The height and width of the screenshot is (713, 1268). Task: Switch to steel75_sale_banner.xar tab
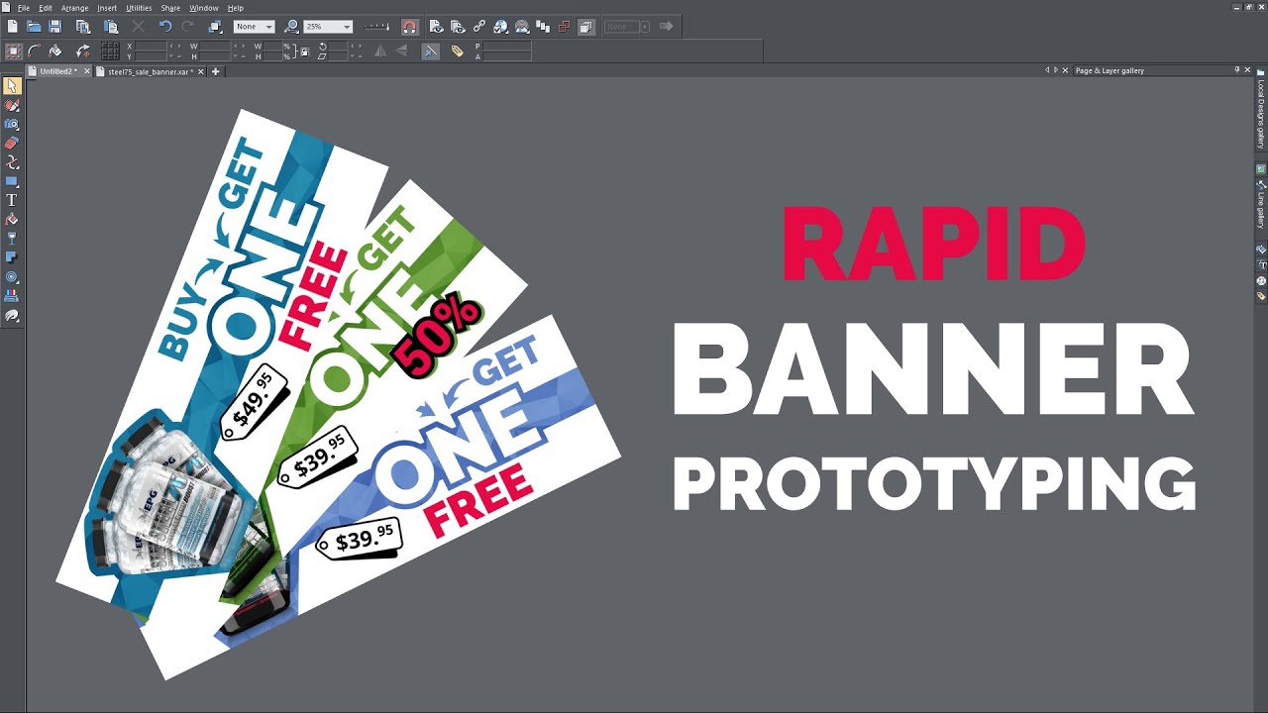click(x=149, y=71)
